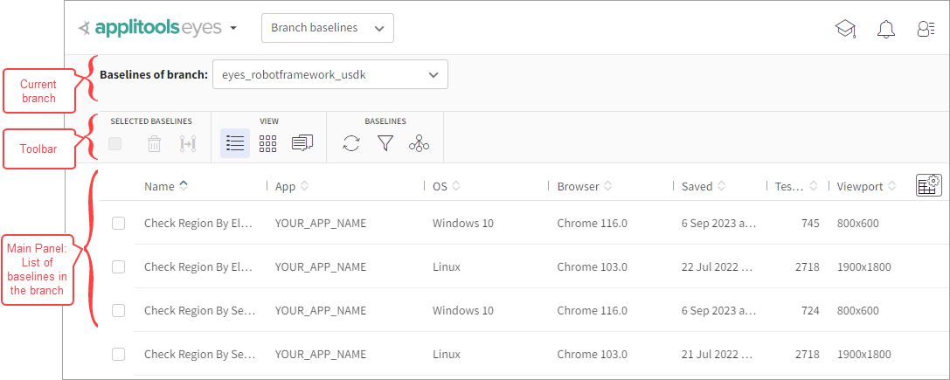950x380 pixels.
Task: Open the Branch baselines page dropdown
Action: (328, 28)
